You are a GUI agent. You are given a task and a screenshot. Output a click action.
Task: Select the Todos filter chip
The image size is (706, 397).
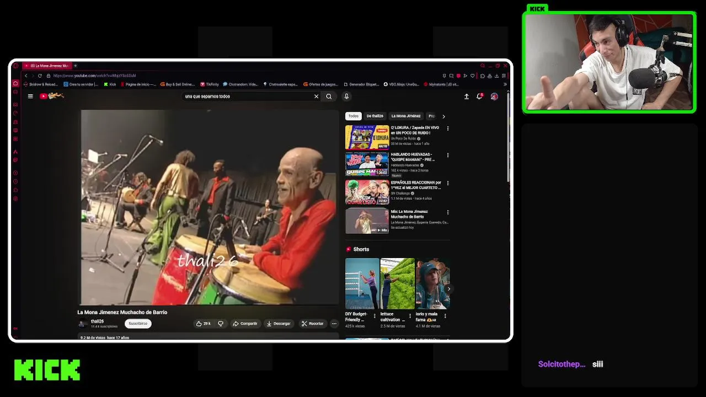(x=354, y=116)
